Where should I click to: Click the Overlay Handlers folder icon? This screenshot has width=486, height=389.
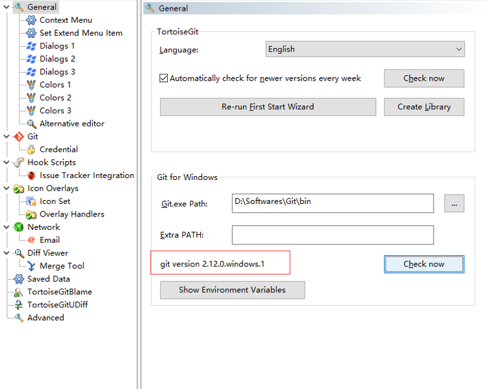click(31, 214)
